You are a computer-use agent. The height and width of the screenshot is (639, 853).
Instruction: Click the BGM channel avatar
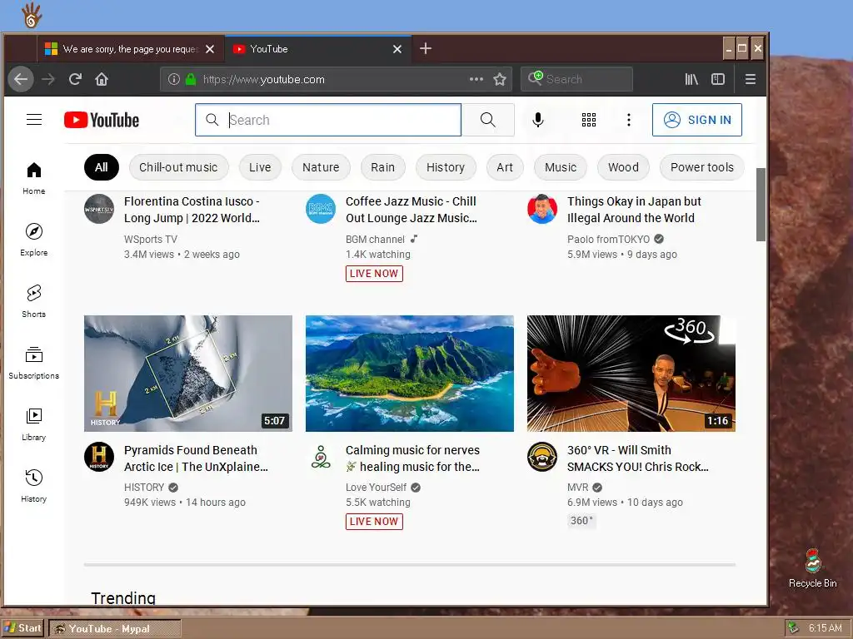pos(321,209)
